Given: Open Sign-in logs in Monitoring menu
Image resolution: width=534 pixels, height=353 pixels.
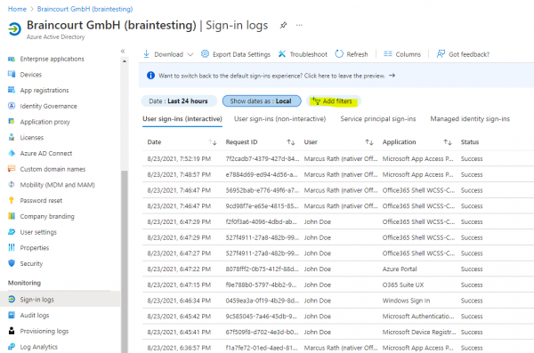Looking at the screenshot, I should point(61,300).
